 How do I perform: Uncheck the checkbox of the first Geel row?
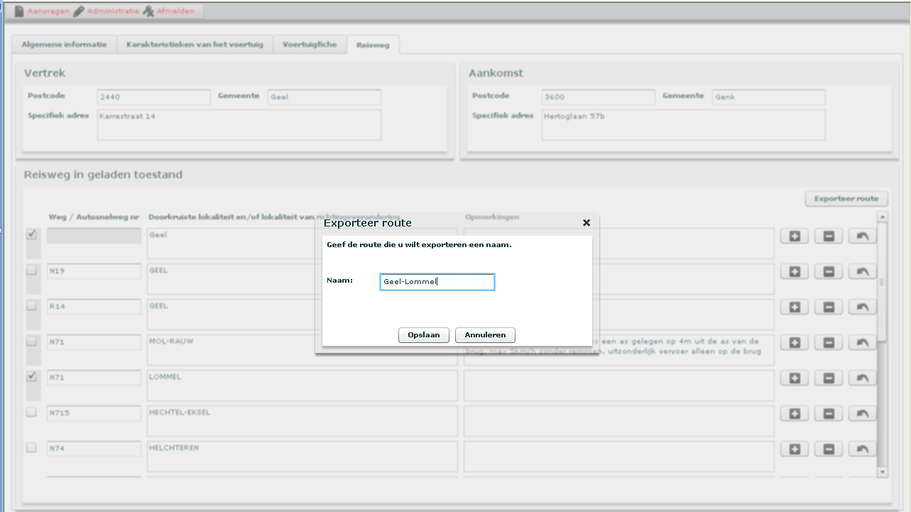[31, 234]
